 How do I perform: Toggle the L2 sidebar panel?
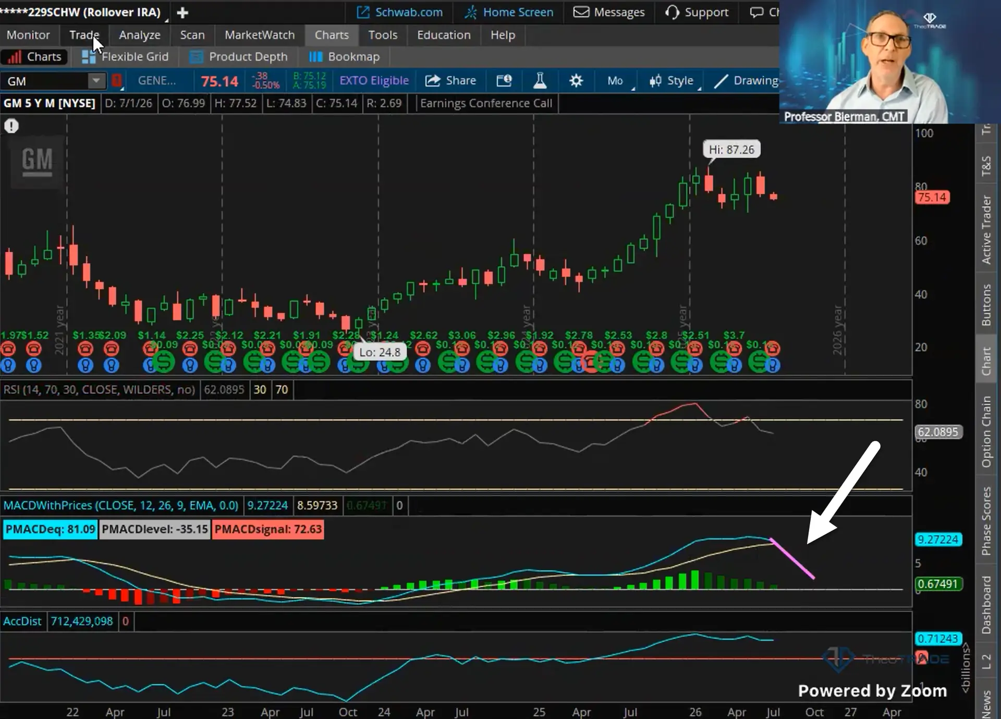click(986, 662)
